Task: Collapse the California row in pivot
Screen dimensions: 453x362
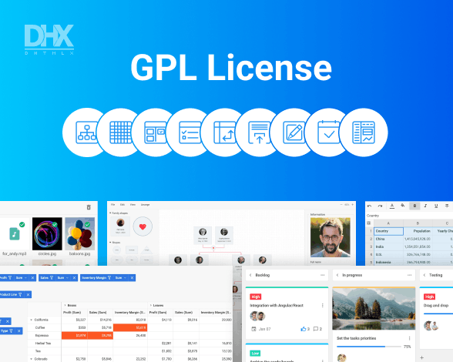Action: pyautogui.click(x=31, y=320)
